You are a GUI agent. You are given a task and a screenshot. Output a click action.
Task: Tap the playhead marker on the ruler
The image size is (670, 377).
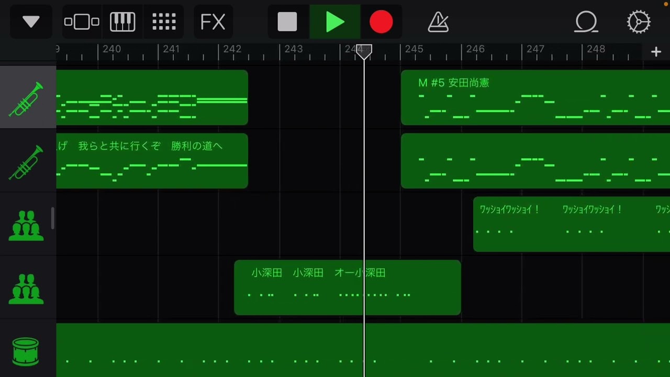[364, 51]
